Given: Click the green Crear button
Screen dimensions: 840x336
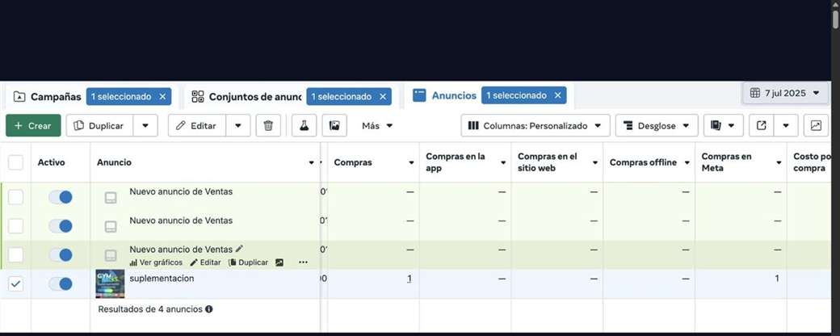Looking at the screenshot, I should click(33, 125).
